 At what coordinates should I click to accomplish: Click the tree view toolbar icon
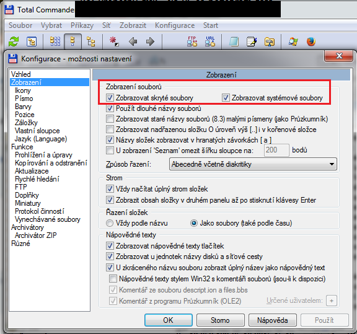click(x=91, y=42)
